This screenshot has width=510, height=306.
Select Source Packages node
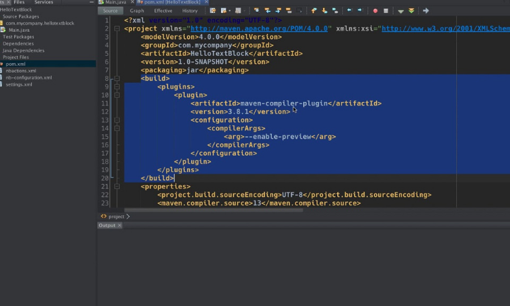[x=21, y=16]
